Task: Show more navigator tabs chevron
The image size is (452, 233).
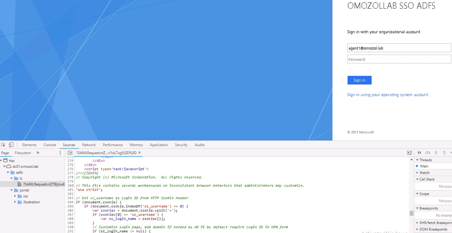Action: pos(38,153)
